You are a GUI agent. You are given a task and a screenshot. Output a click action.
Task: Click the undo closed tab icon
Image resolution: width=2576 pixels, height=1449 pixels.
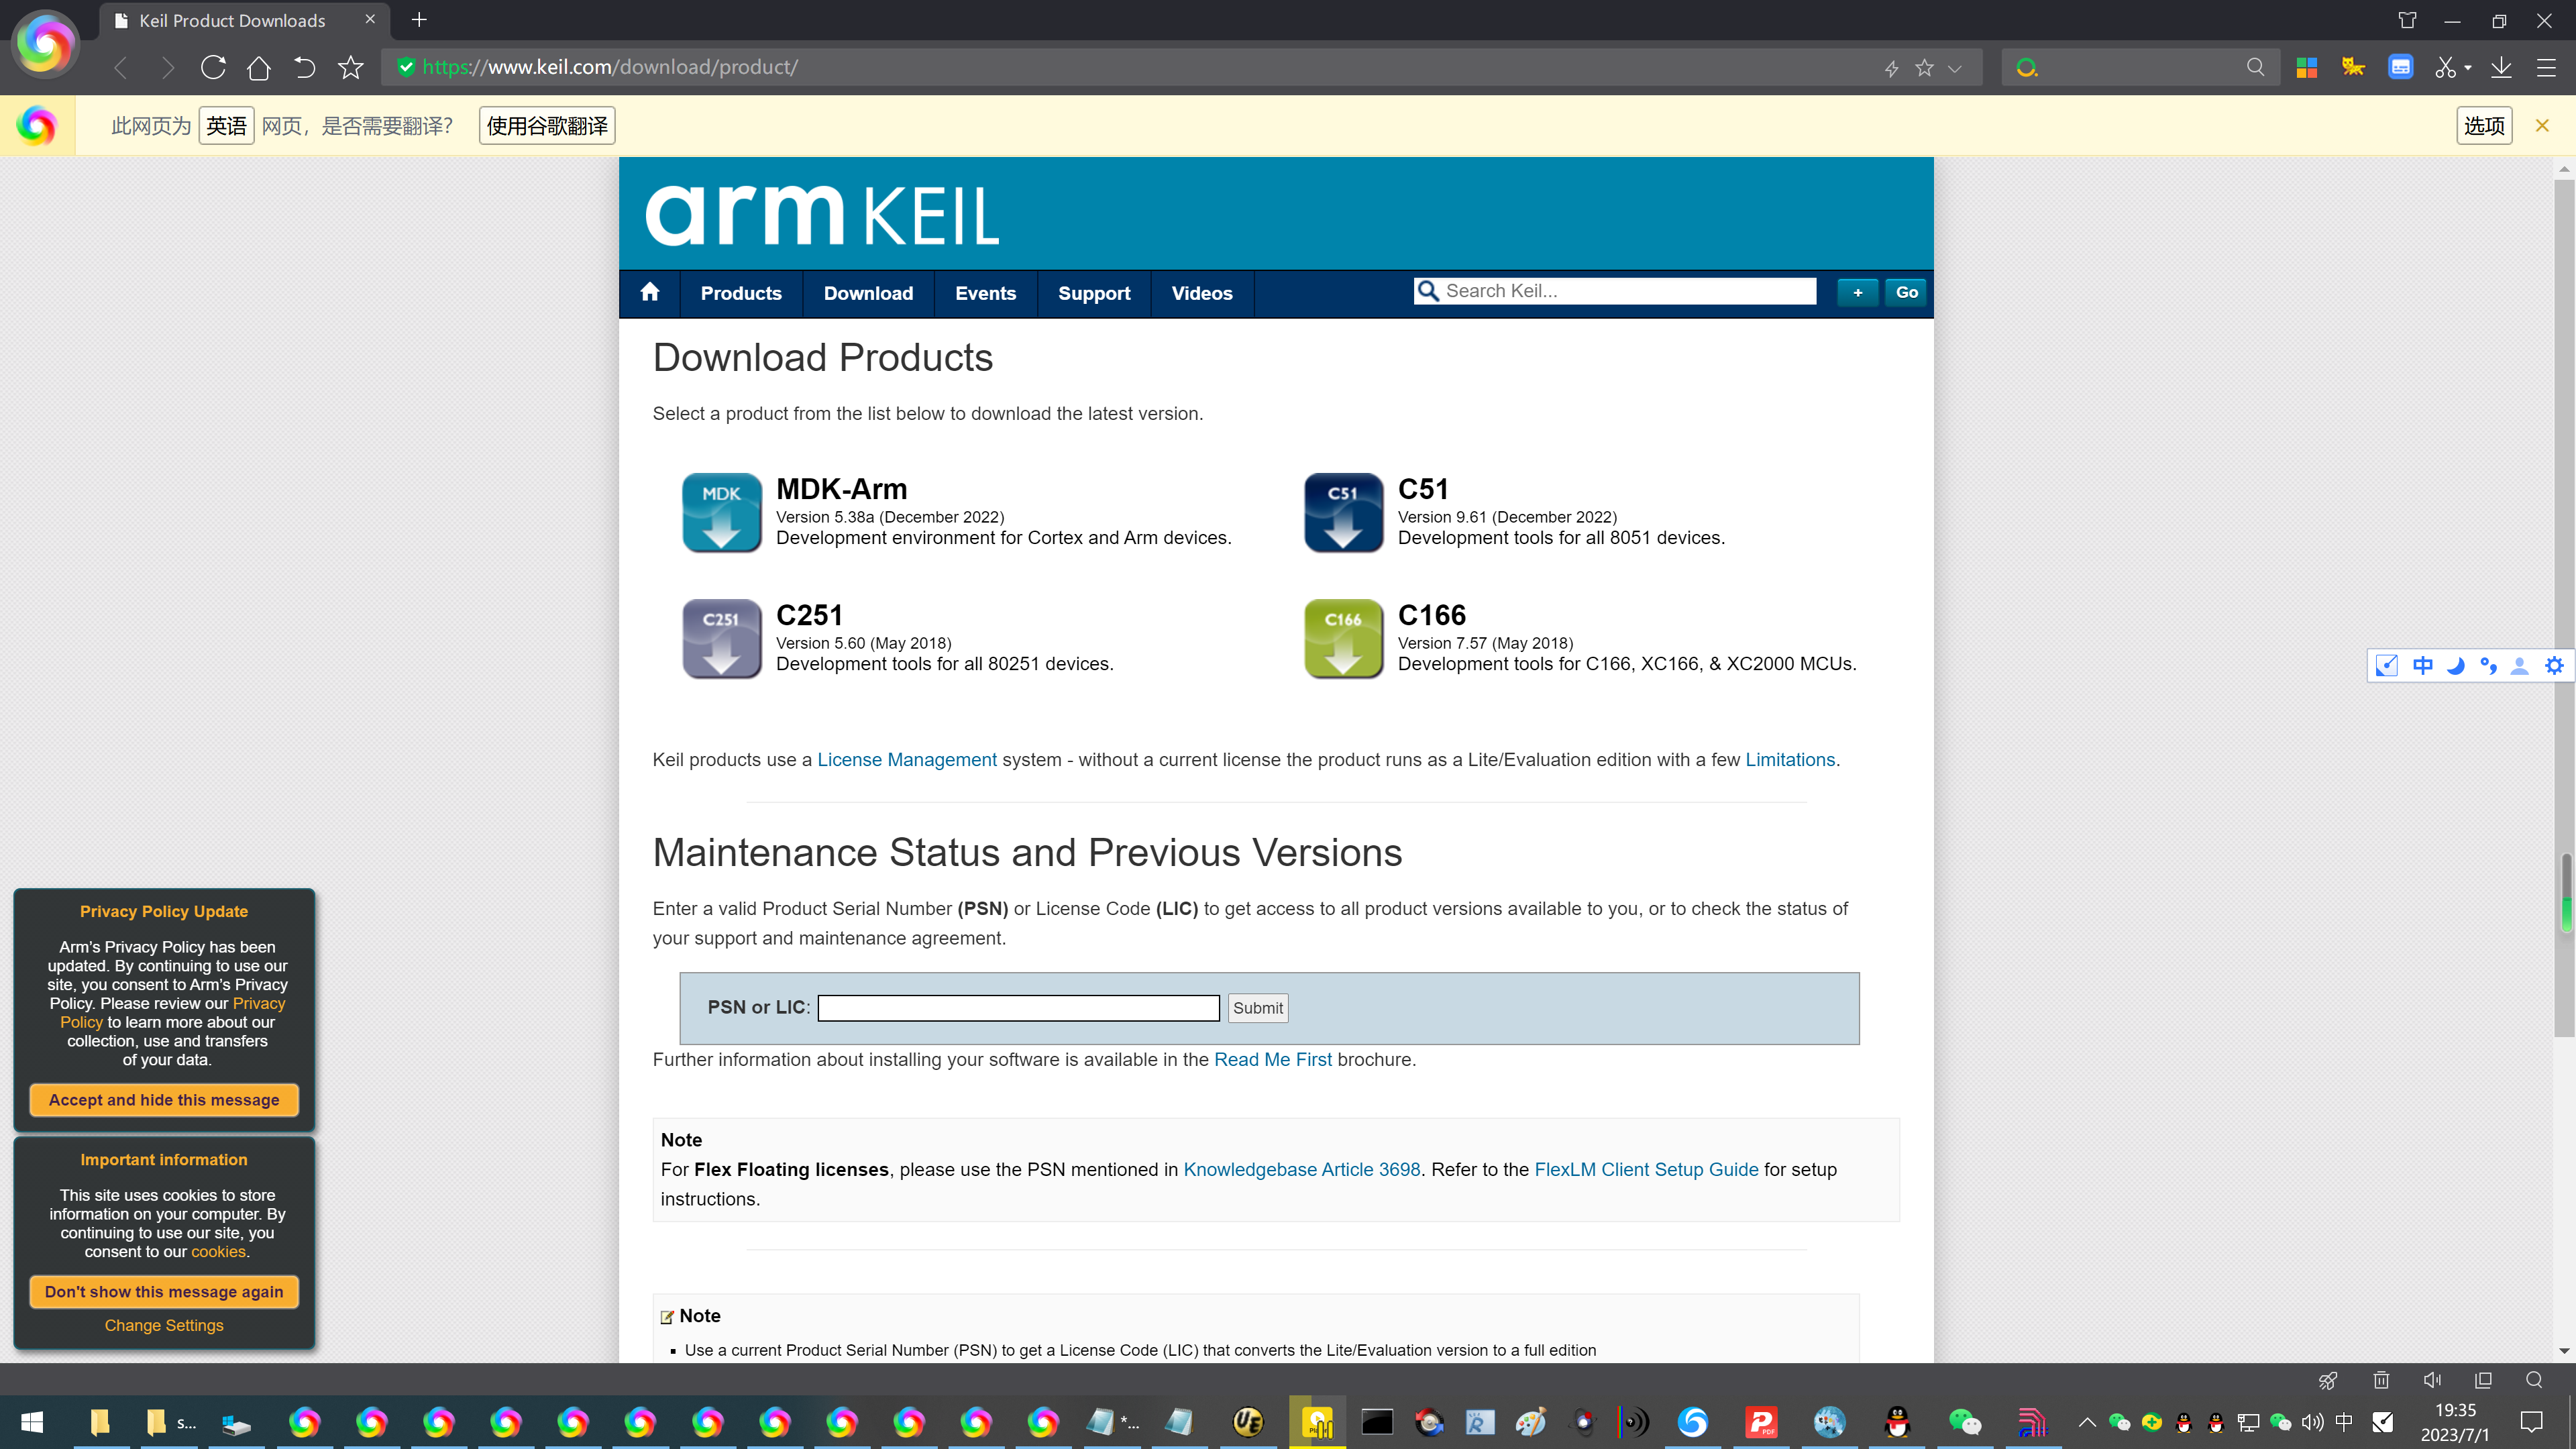304,67
